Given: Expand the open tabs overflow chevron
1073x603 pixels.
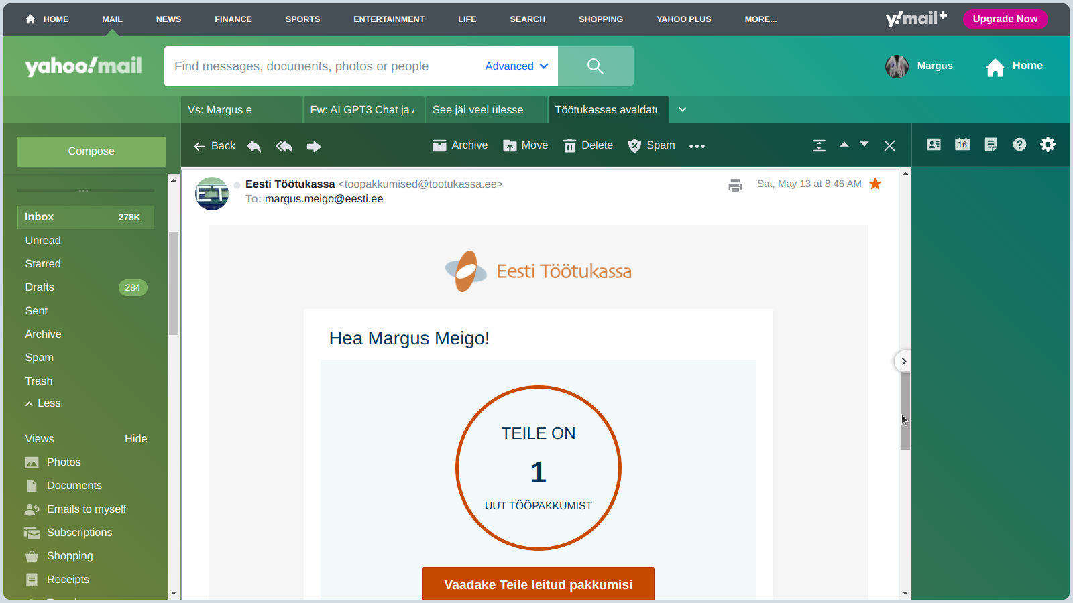Looking at the screenshot, I should 682,110.
